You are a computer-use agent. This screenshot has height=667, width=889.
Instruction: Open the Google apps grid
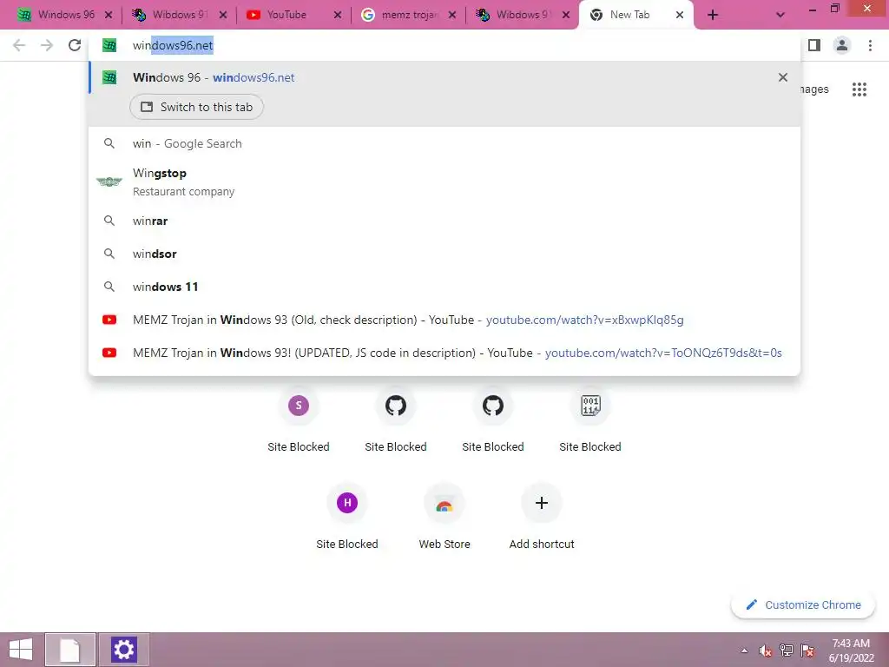click(859, 89)
